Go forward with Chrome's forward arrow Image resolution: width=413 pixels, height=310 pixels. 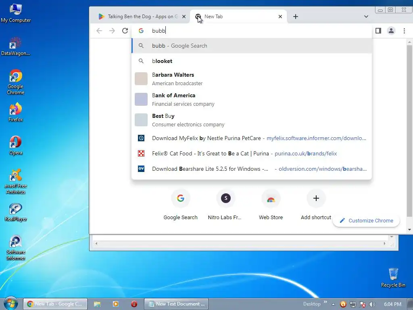click(x=112, y=31)
